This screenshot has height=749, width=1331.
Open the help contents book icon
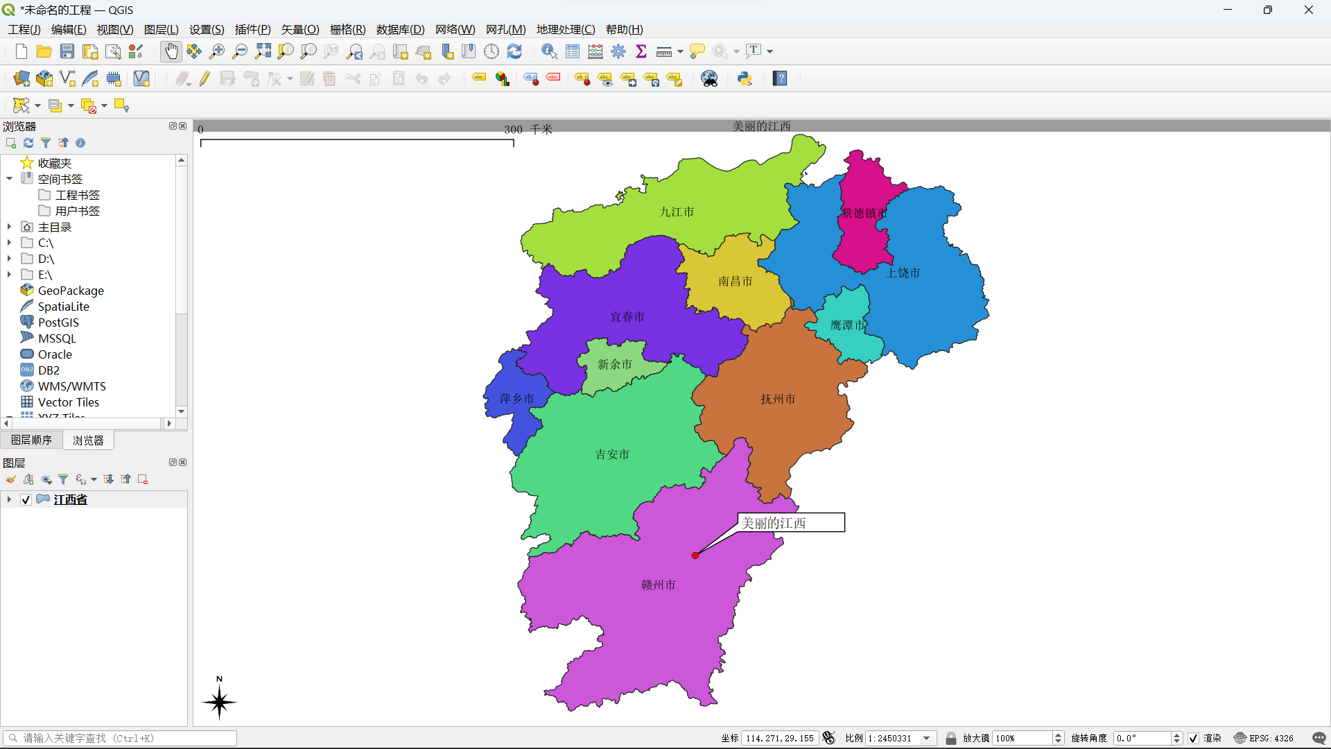pyautogui.click(x=781, y=78)
